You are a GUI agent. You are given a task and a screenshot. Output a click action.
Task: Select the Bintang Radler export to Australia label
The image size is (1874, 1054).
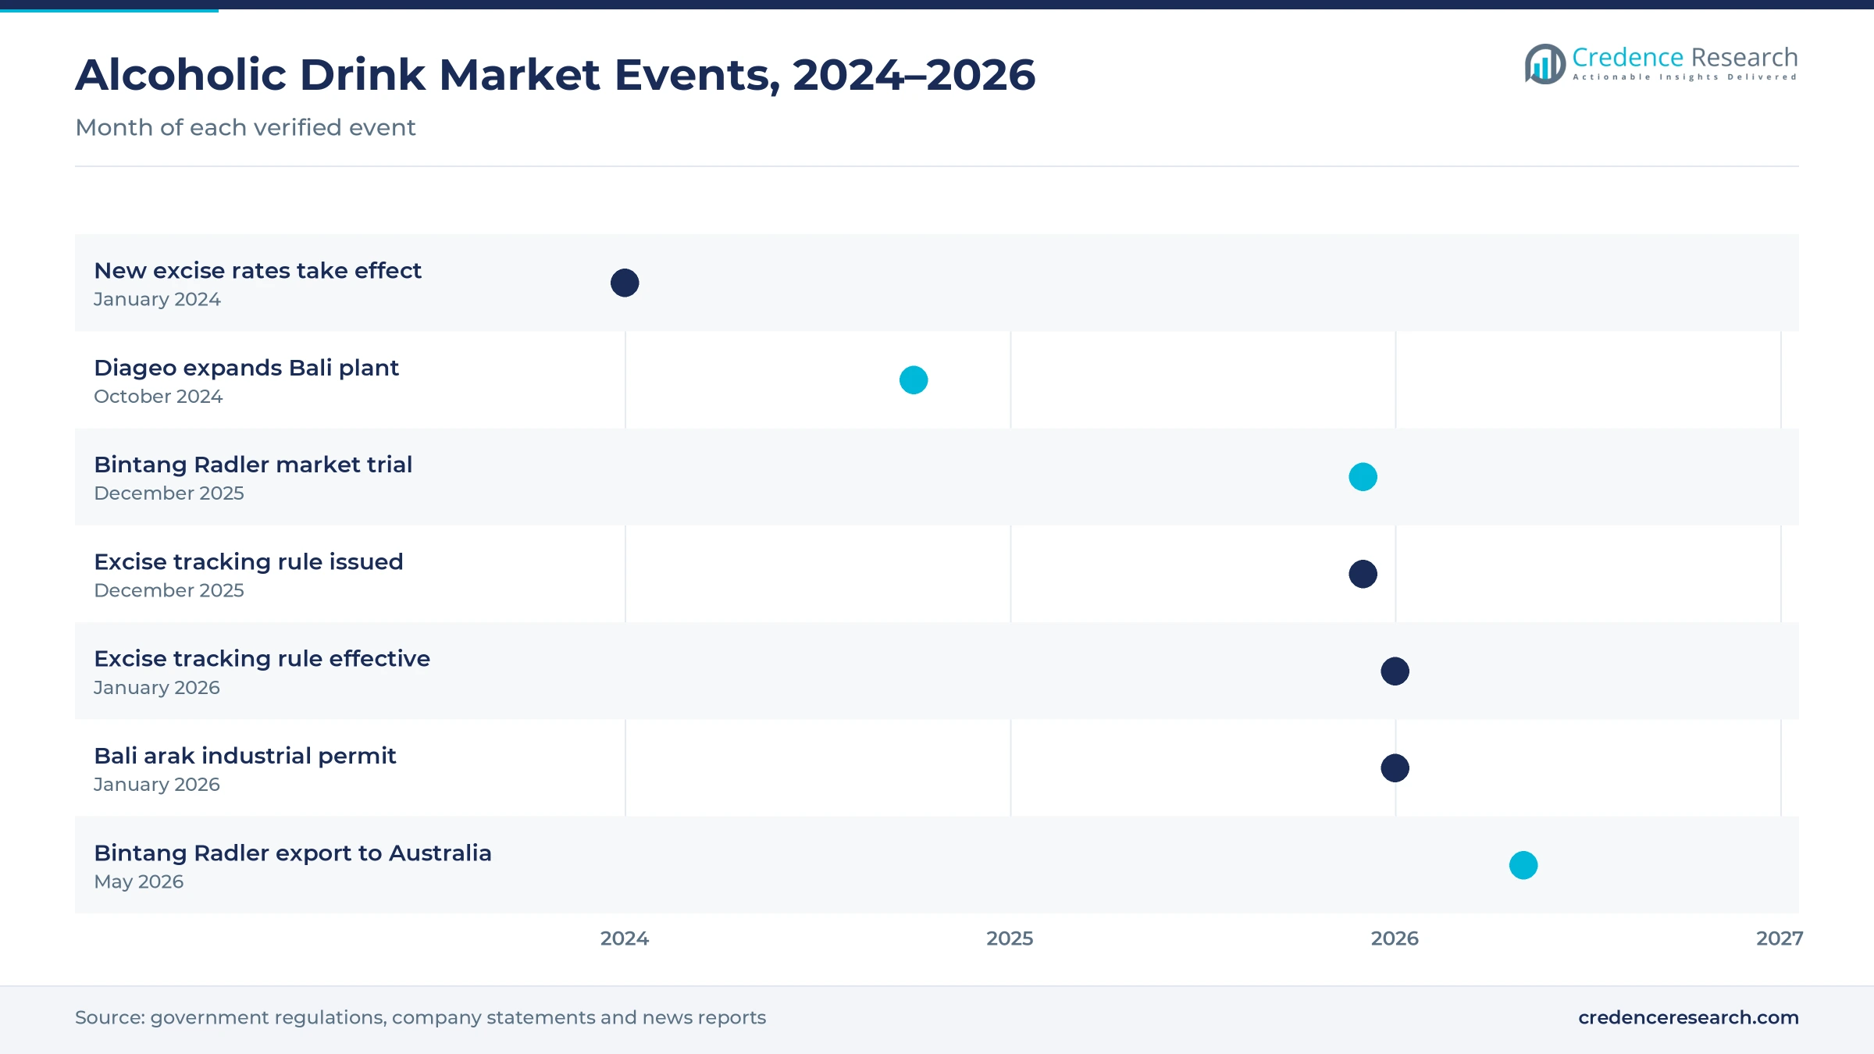click(x=293, y=853)
